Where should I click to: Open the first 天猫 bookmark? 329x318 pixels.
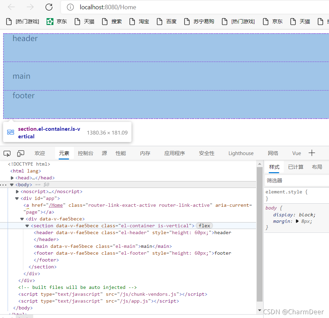84,22
